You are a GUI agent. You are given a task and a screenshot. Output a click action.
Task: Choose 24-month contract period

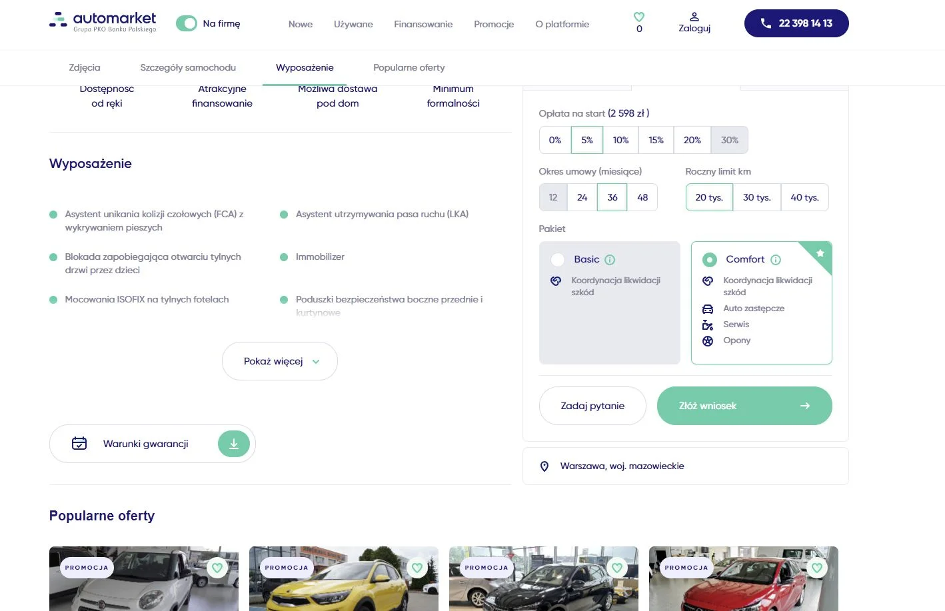click(582, 197)
